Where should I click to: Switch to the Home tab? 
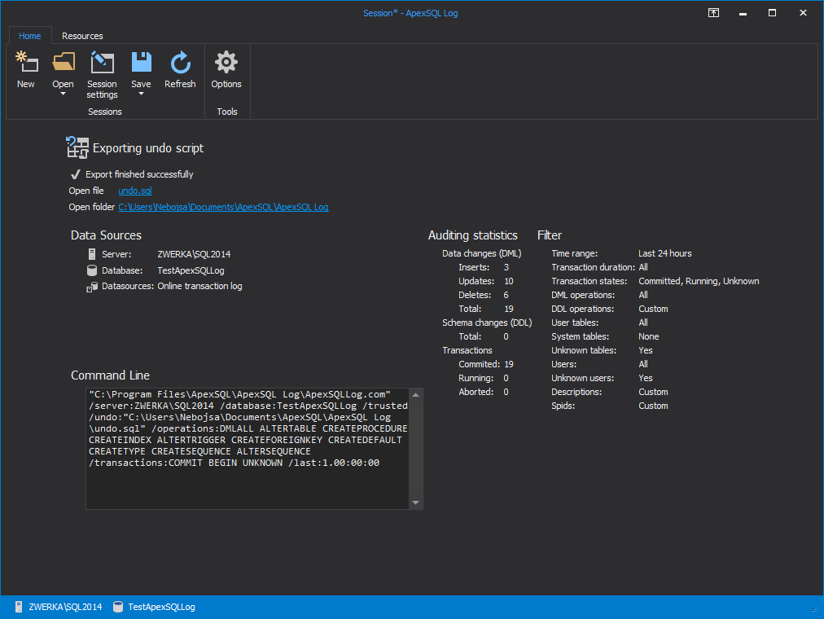30,36
